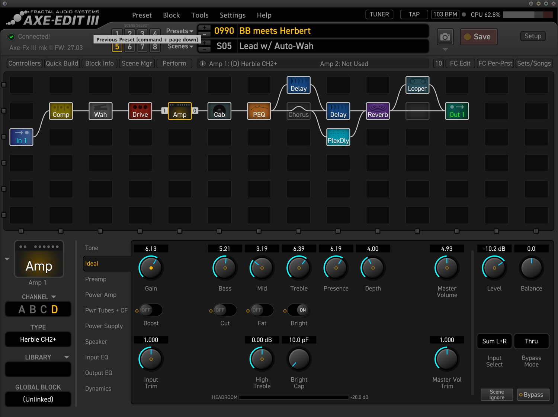The width and height of the screenshot is (558, 417).
Task: Toggle the Fat switch
Action: [262, 310]
